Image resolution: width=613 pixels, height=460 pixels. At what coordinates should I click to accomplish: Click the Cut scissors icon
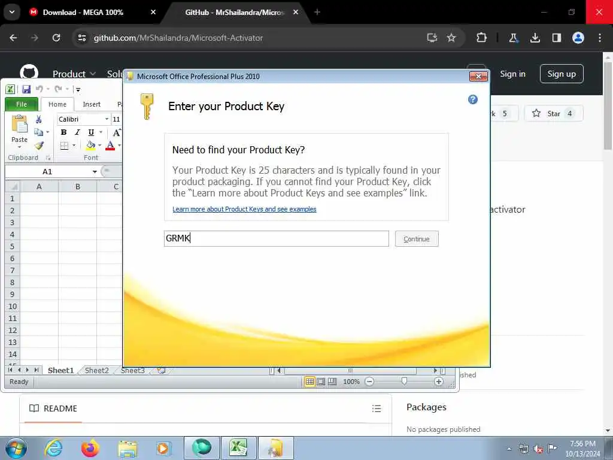coord(39,119)
